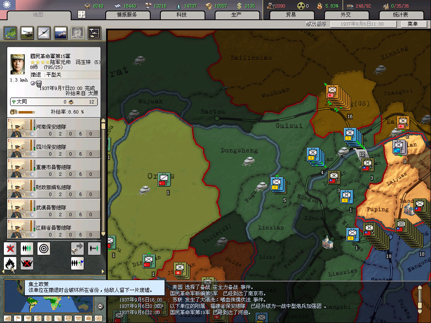This screenshot has height=323, width=431.
Task: Switch to the 外交 diplomacy tab
Action: (345, 15)
